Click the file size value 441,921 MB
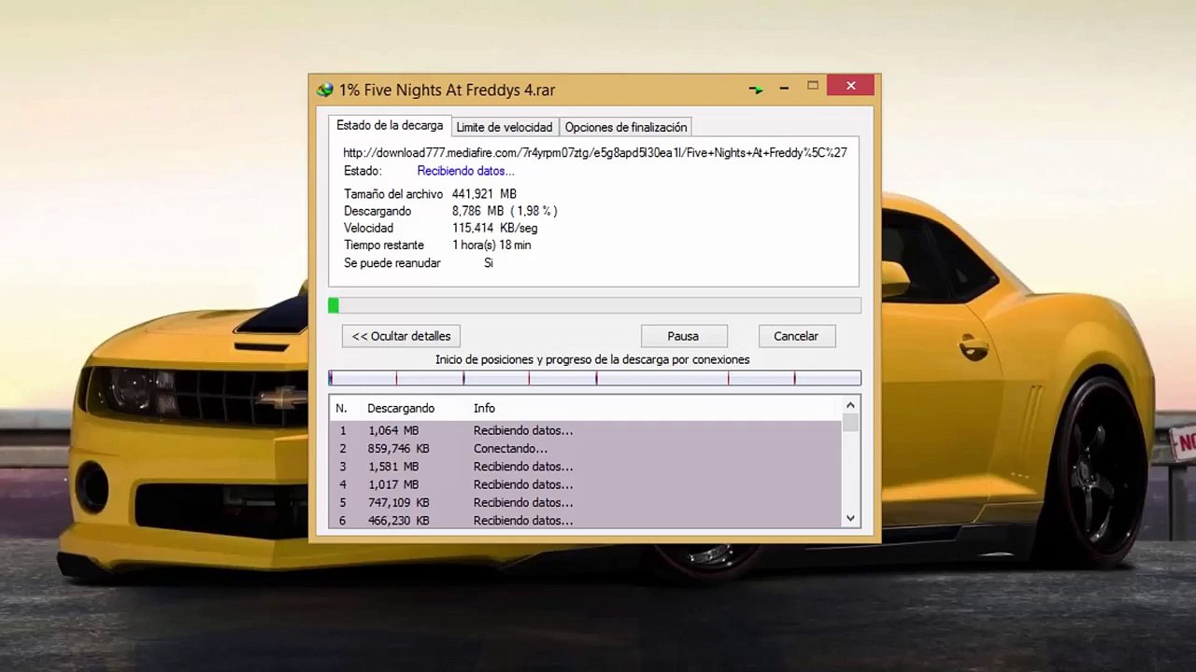1196x672 pixels. 484,194
